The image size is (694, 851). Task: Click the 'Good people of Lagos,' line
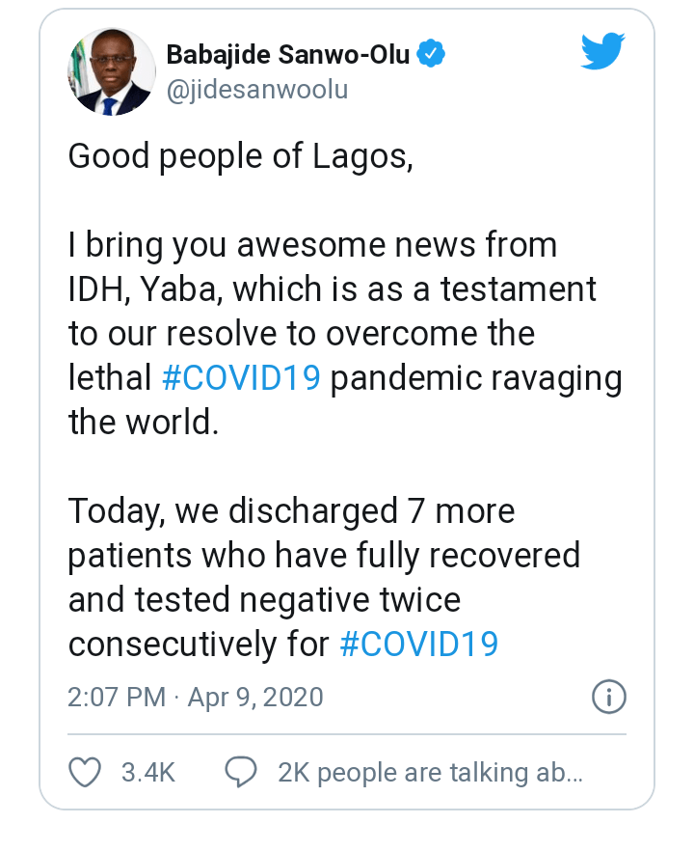click(240, 156)
